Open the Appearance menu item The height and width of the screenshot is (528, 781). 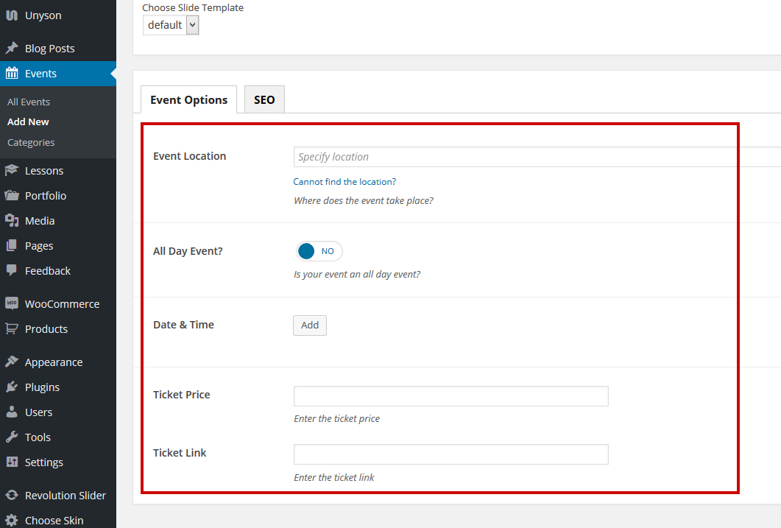point(57,362)
